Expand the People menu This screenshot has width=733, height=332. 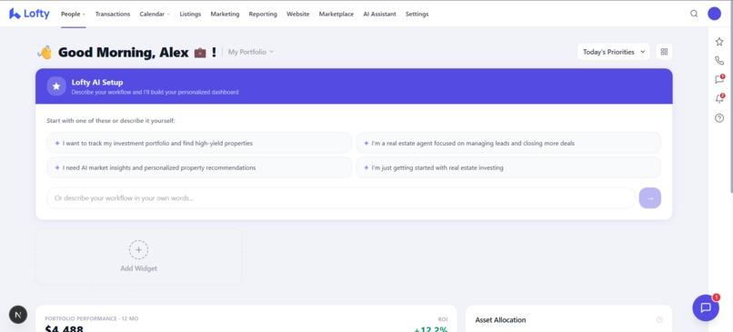click(x=73, y=14)
